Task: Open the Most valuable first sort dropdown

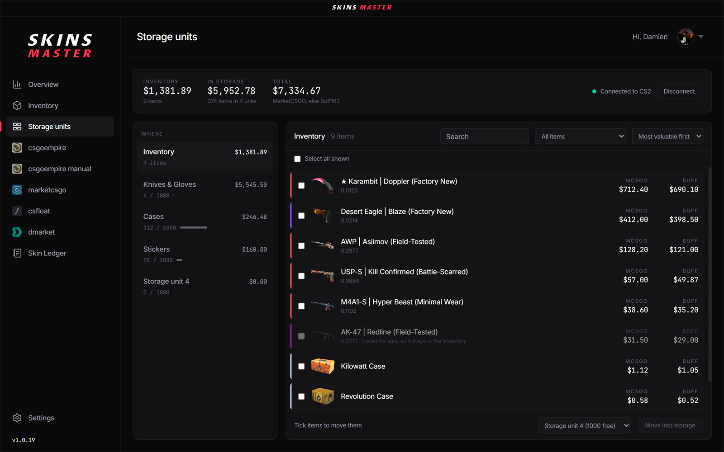Action: point(667,137)
